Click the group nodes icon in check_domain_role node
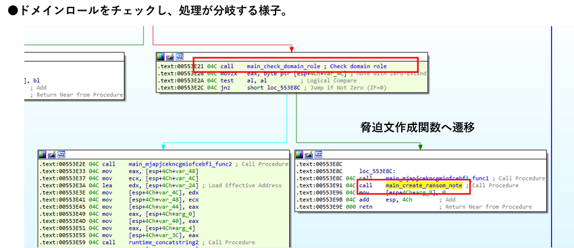 coord(180,57)
